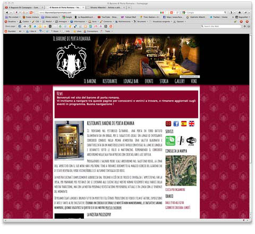Follow the profilo facebook link
255x234 pixels.
tap(113, 207)
